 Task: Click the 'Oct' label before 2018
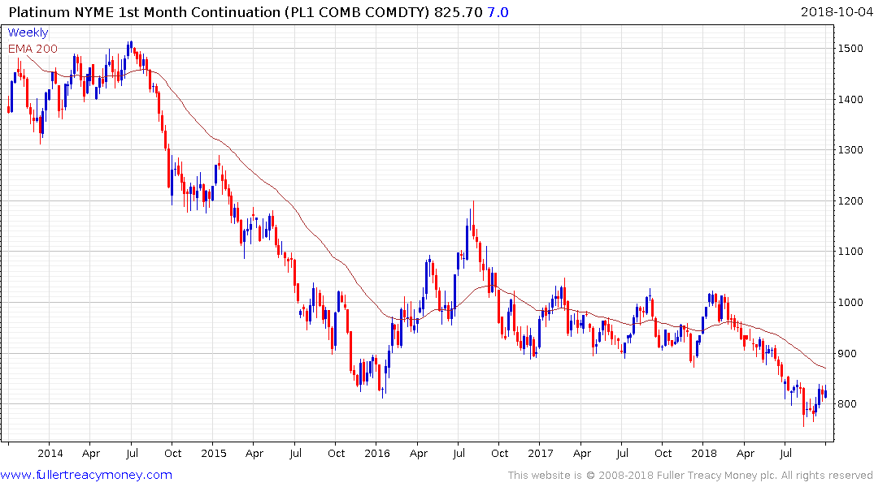tap(663, 453)
